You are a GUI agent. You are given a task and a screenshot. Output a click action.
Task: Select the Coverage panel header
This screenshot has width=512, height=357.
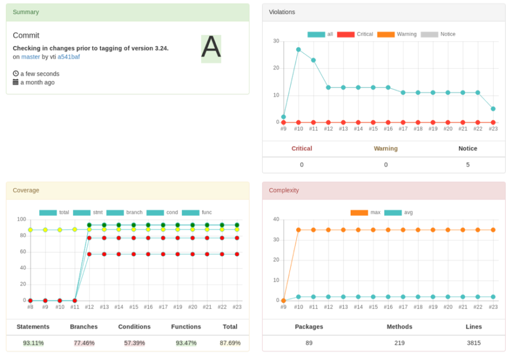point(128,190)
